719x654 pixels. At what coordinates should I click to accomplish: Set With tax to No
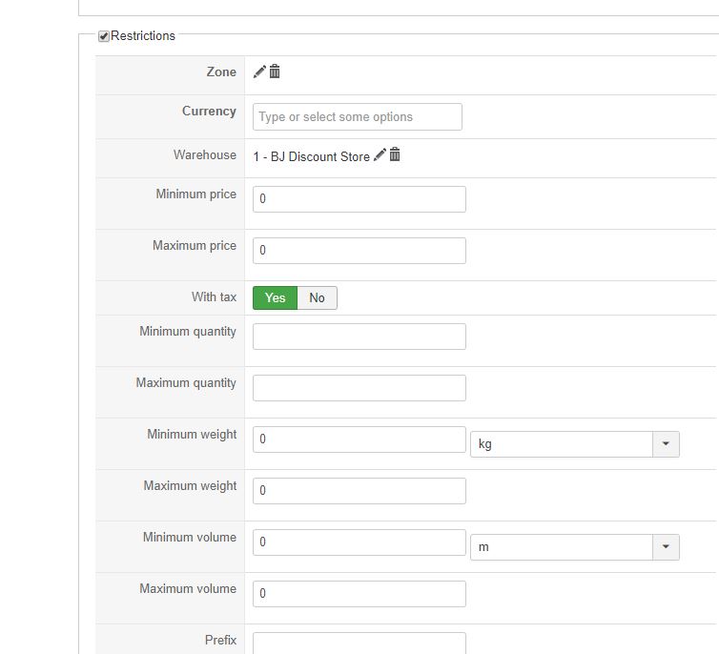click(317, 298)
